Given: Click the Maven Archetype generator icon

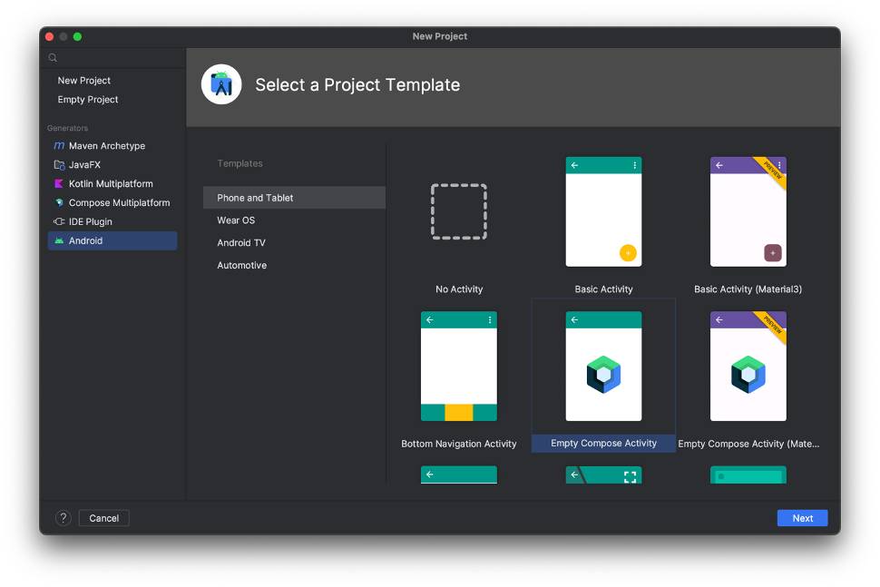Looking at the screenshot, I should pyautogui.click(x=59, y=146).
